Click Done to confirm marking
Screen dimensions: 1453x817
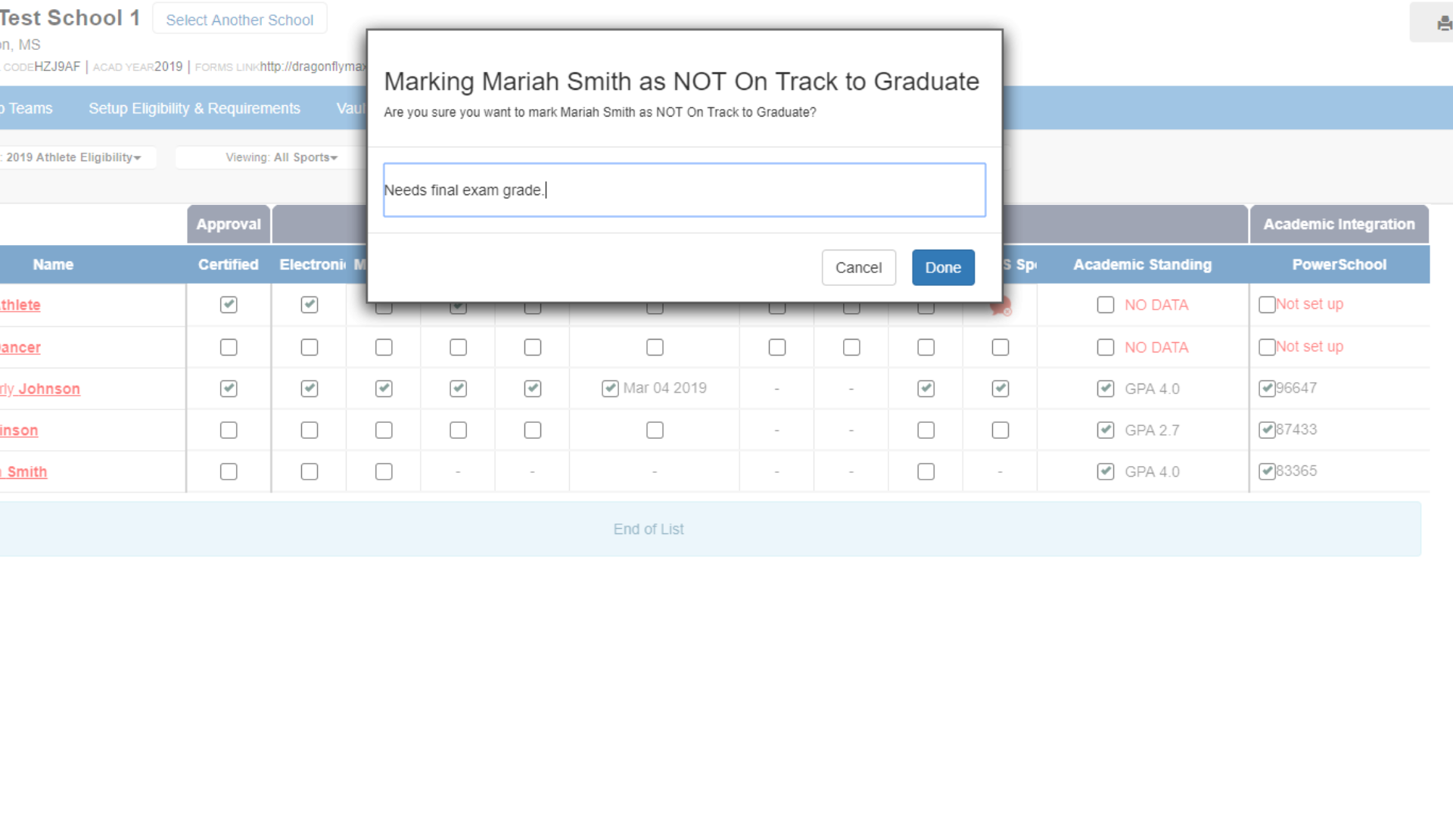tap(942, 268)
